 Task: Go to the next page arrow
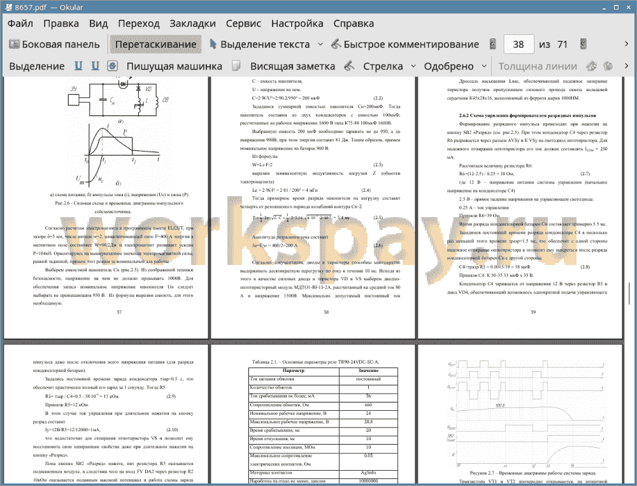[583, 44]
